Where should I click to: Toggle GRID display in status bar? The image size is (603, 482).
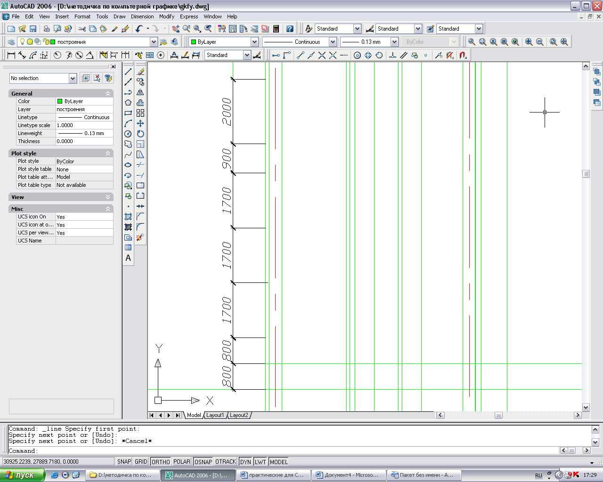(x=141, y=462)
